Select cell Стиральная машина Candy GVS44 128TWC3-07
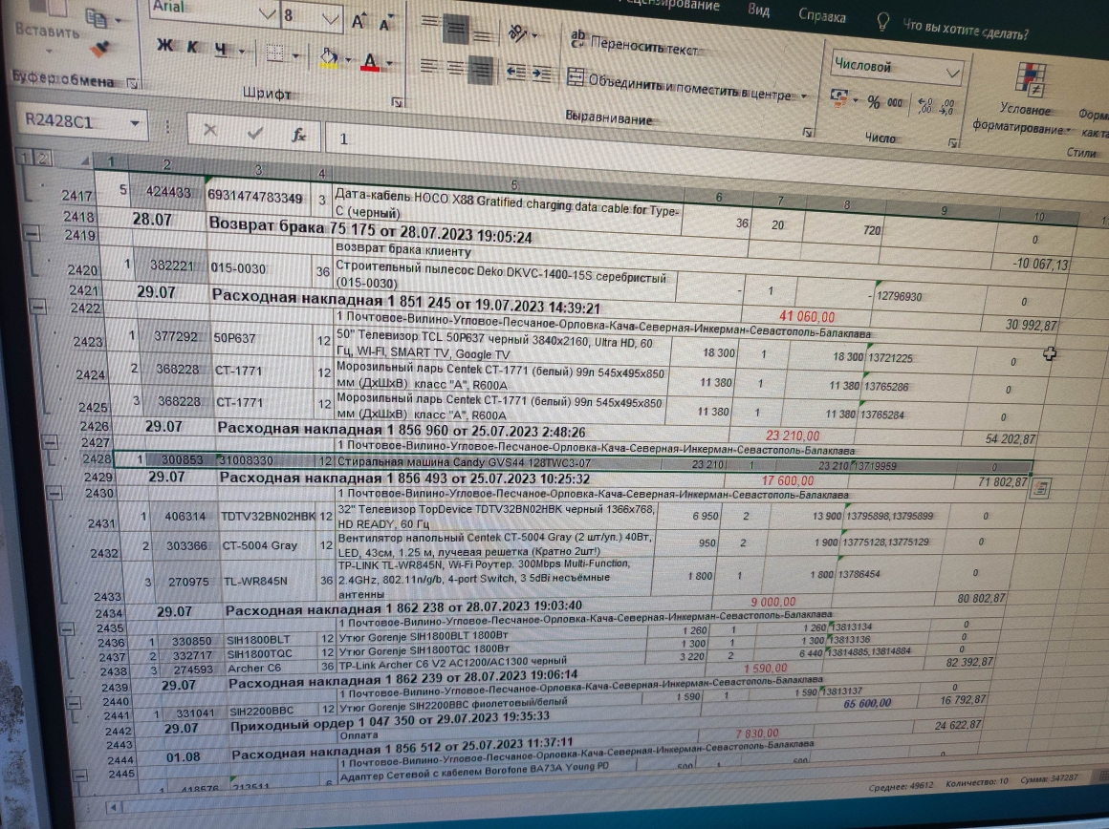1109x829 pixels. [x=496, y=463]
